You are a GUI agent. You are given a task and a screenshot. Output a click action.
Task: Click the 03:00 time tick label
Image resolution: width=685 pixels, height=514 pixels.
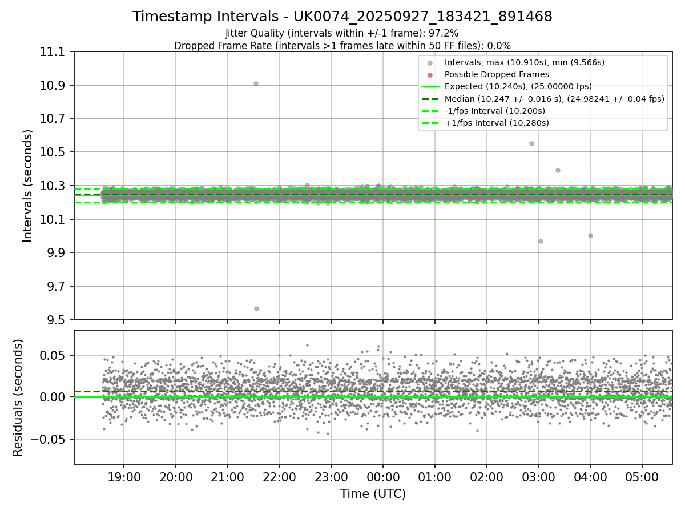(538, 478)
